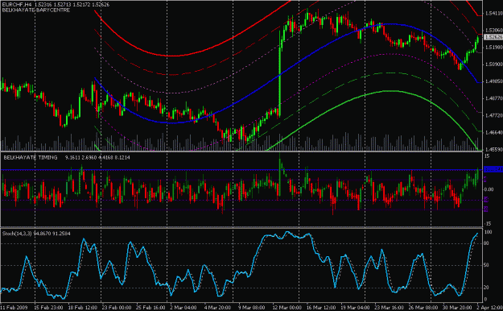Viewport: 503px width, 311px height.
Task: Click the highlighted current price label 1.5262
Action: tap(493, 37)
